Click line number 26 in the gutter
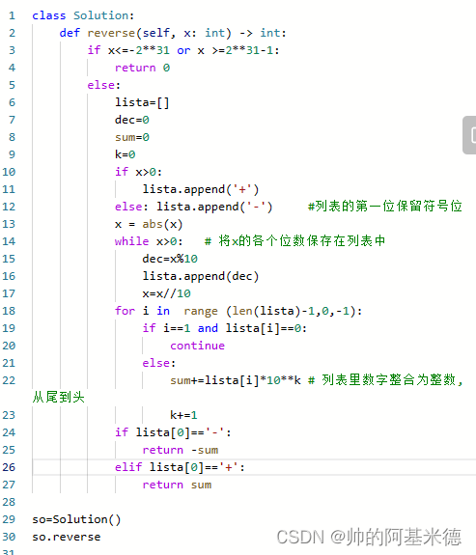 point(9,467)
